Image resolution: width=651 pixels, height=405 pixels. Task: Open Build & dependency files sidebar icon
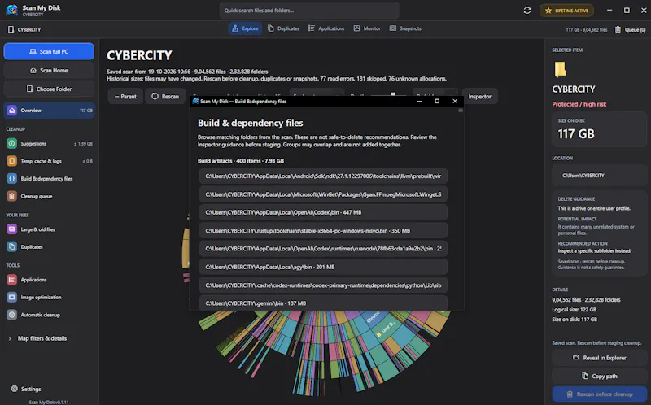point(12,178)
